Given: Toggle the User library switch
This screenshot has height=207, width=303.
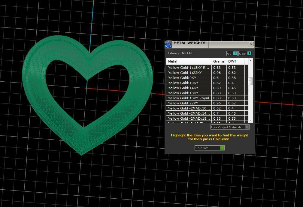Looking at the screenshot, I should point(245,54).
